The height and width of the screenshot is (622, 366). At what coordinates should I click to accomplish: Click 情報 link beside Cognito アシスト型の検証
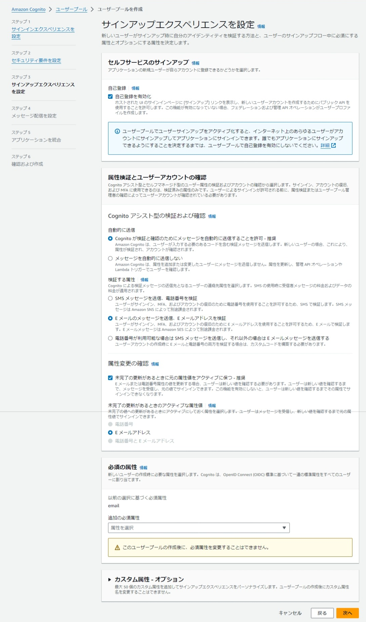(212, 216)
